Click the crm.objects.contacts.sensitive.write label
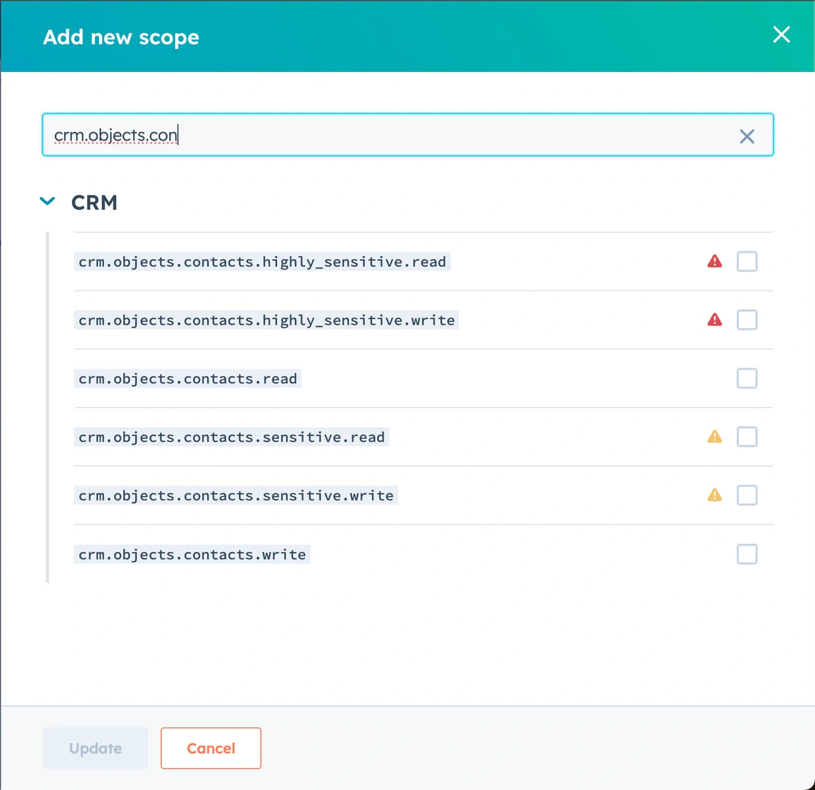The width and height of the screenshot is (815, 790). (x=236, y=495)
